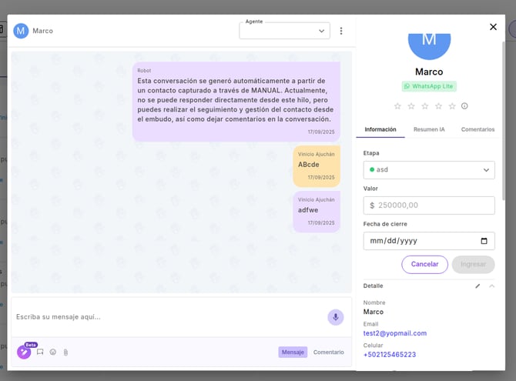
Task: Click the quick replies icon
Action: point(40,352)
